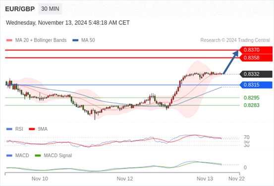Click the Nov 13 date axis label
This screenshot has height=186, width=274.
(205, 179)
